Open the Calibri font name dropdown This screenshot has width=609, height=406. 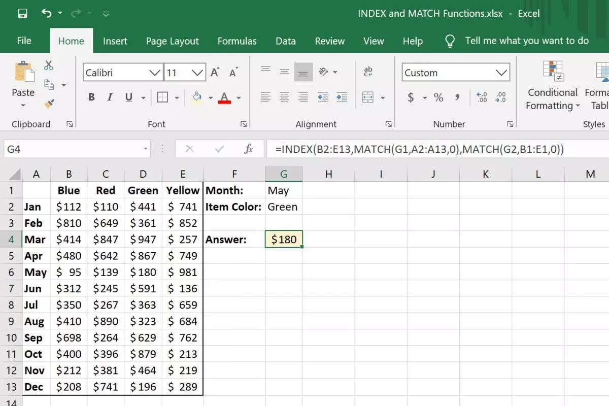[155, 73]
